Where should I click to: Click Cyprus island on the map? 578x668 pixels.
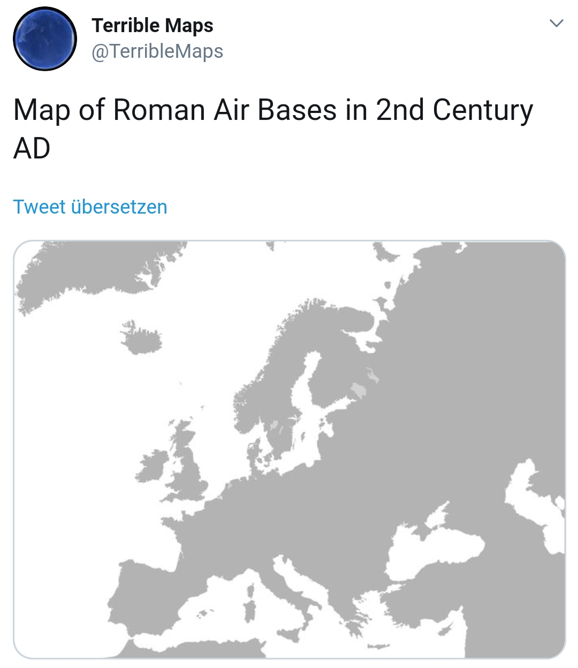pos(445,630)
